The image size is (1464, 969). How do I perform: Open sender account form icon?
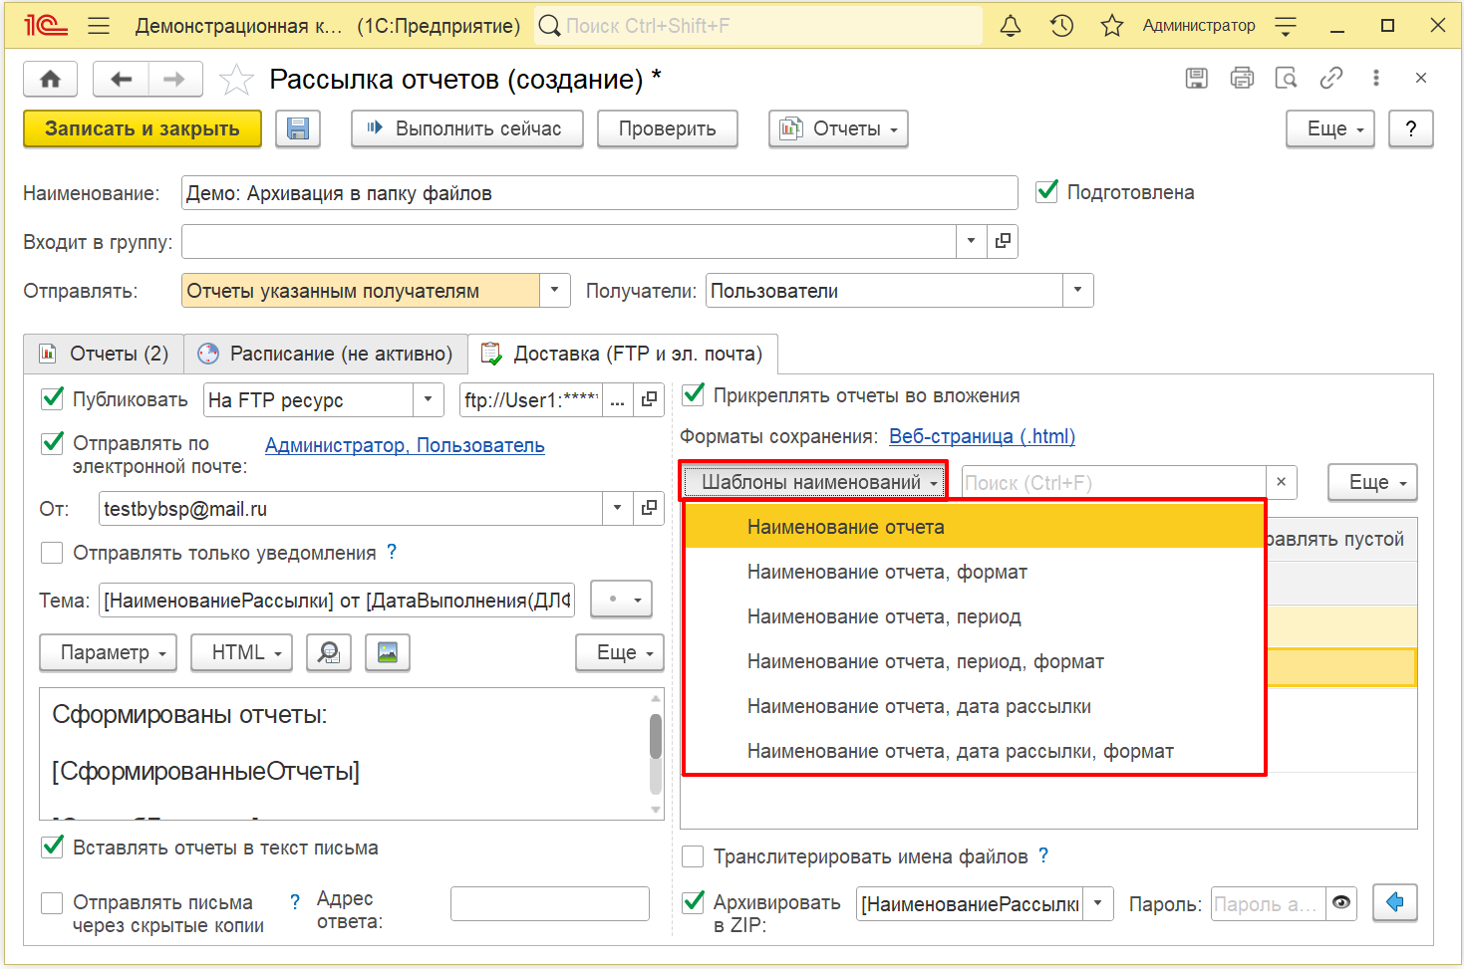click(649, 509)
